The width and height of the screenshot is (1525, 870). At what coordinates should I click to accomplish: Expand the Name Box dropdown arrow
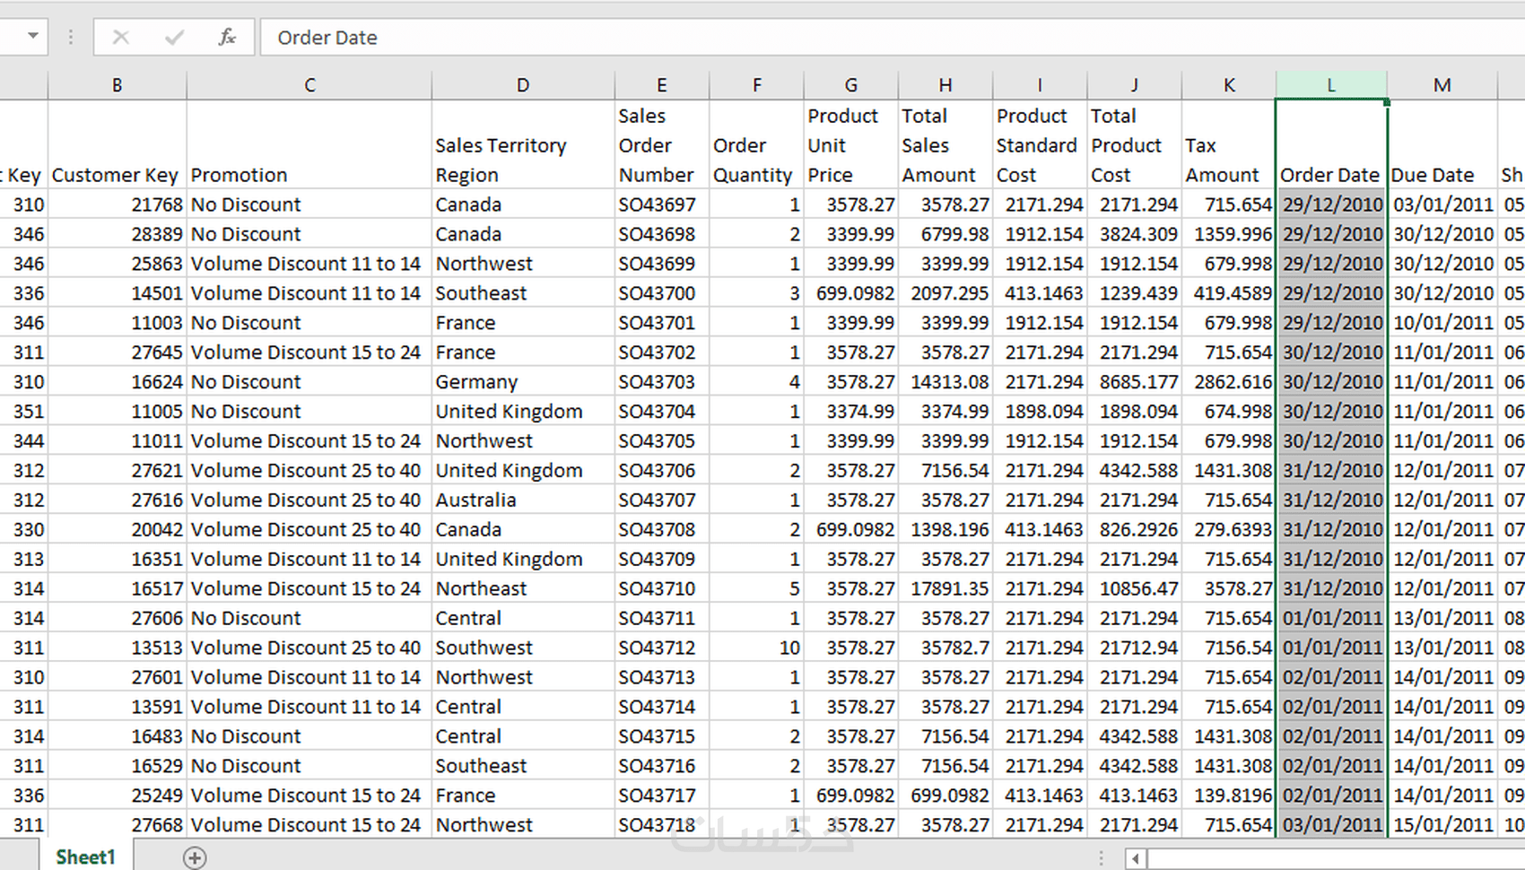click(33, 37)
